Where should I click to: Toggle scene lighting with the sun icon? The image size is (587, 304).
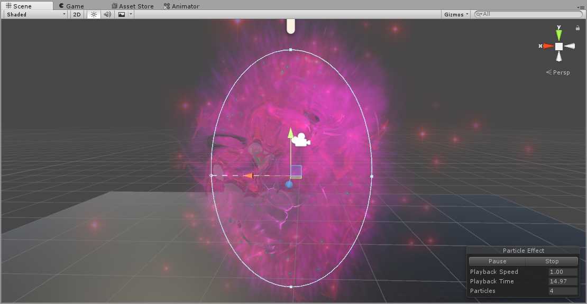tap(94, 15)
